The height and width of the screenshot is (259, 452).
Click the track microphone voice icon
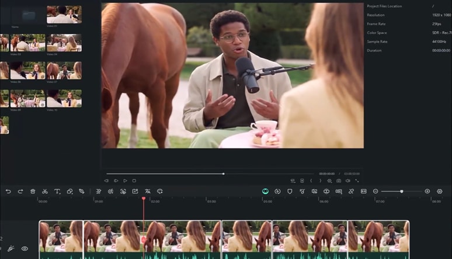tap(11, 248)
